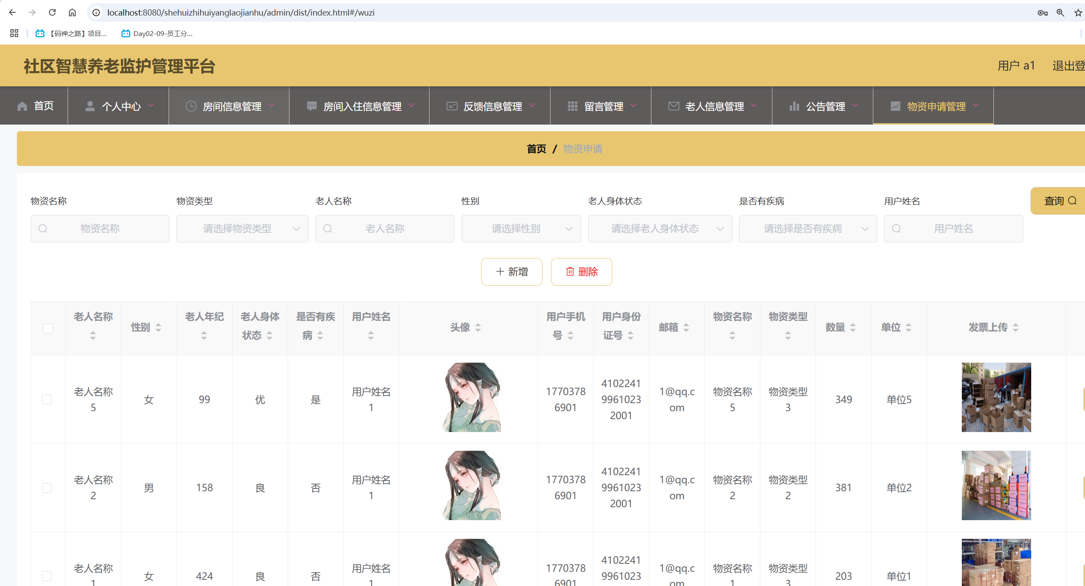Screen dimensions: 1085x586
Task: Expand the 是否有疾病 dropdown
Action: (808, 228)
